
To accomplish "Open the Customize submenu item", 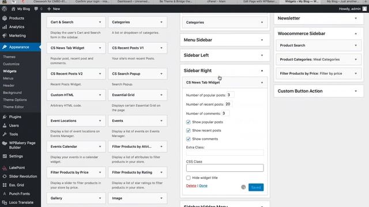I will click(x=12, y=64).
